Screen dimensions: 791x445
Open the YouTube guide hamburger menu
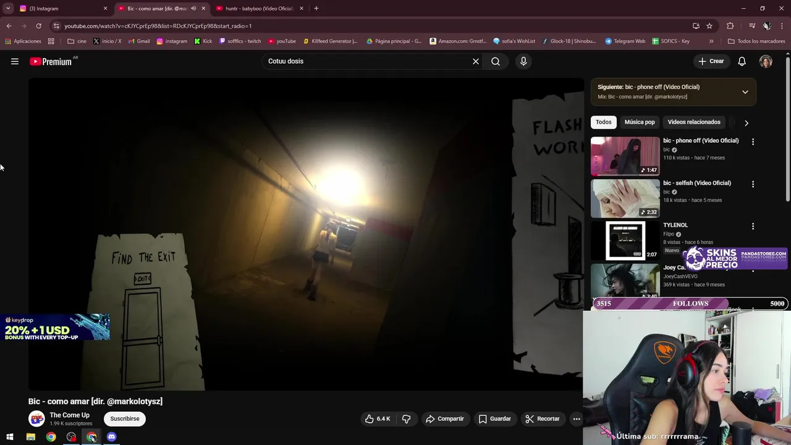tap(15, 61)
